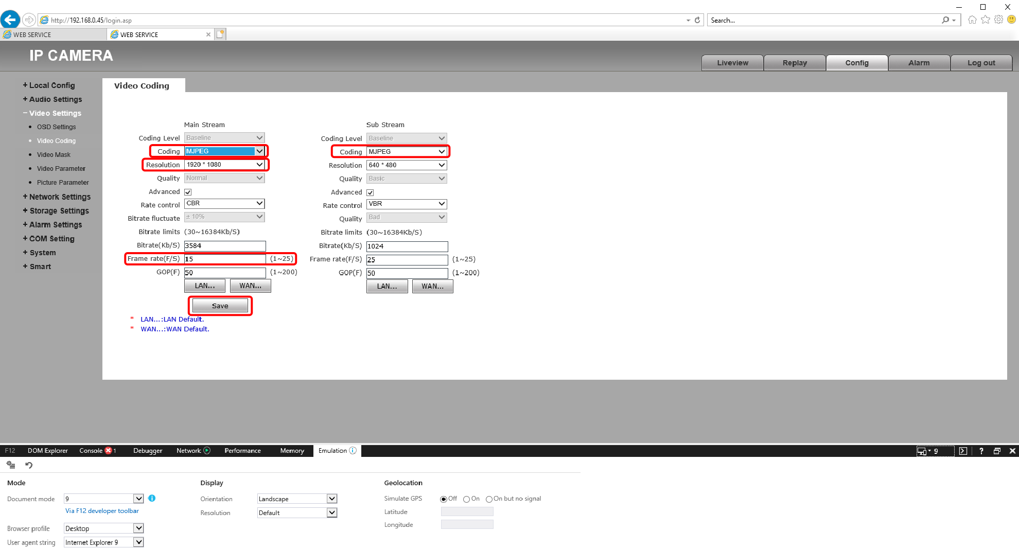Screen dimensions: 1019x549
Task: Click the Save button
Action: coord(220,306)
